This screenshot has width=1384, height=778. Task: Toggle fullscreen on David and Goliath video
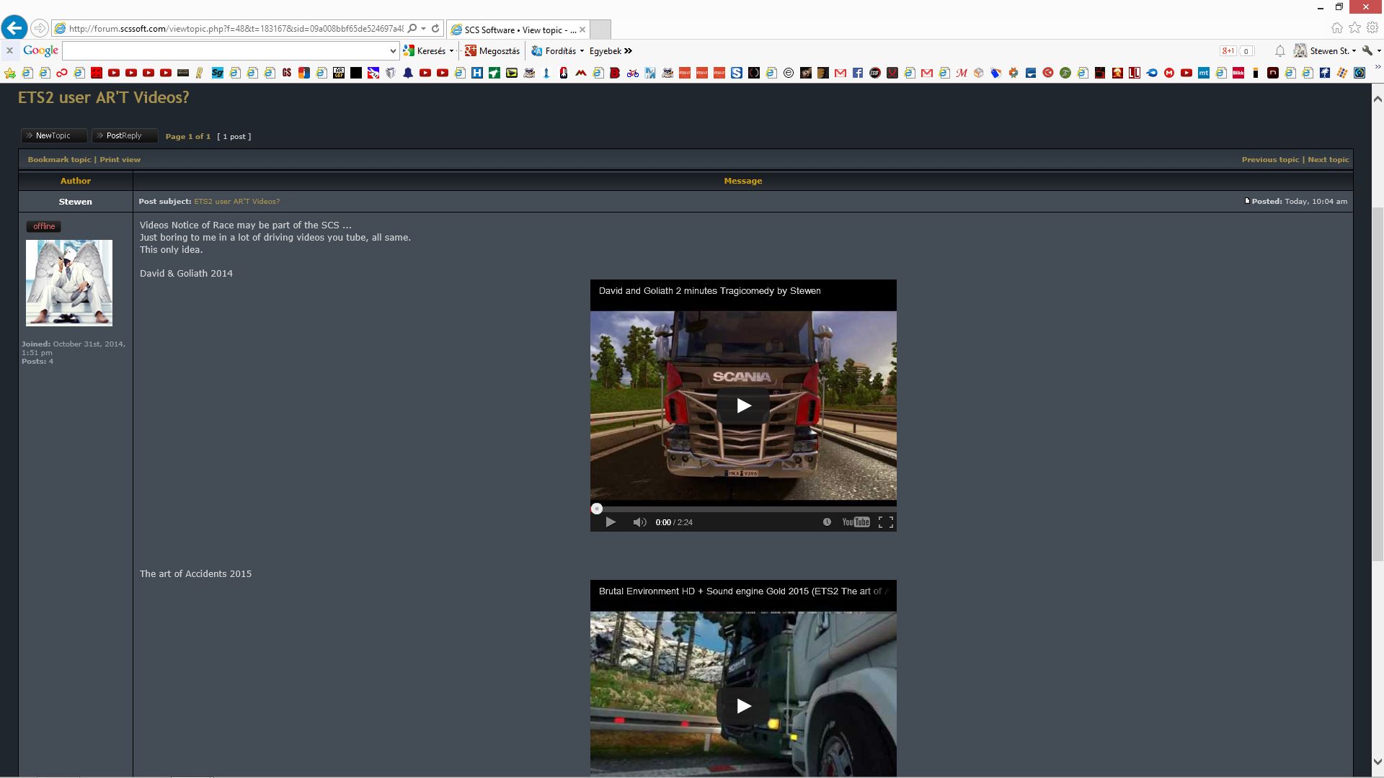[x=886, y=522]
